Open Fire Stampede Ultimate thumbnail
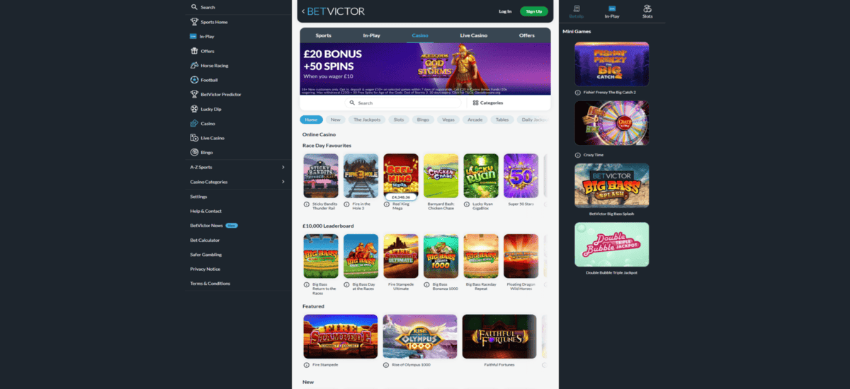 [x=401, y=256]
